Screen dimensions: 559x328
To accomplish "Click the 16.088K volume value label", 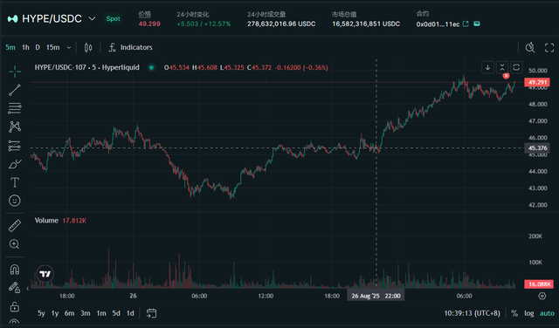I will 539,284.
